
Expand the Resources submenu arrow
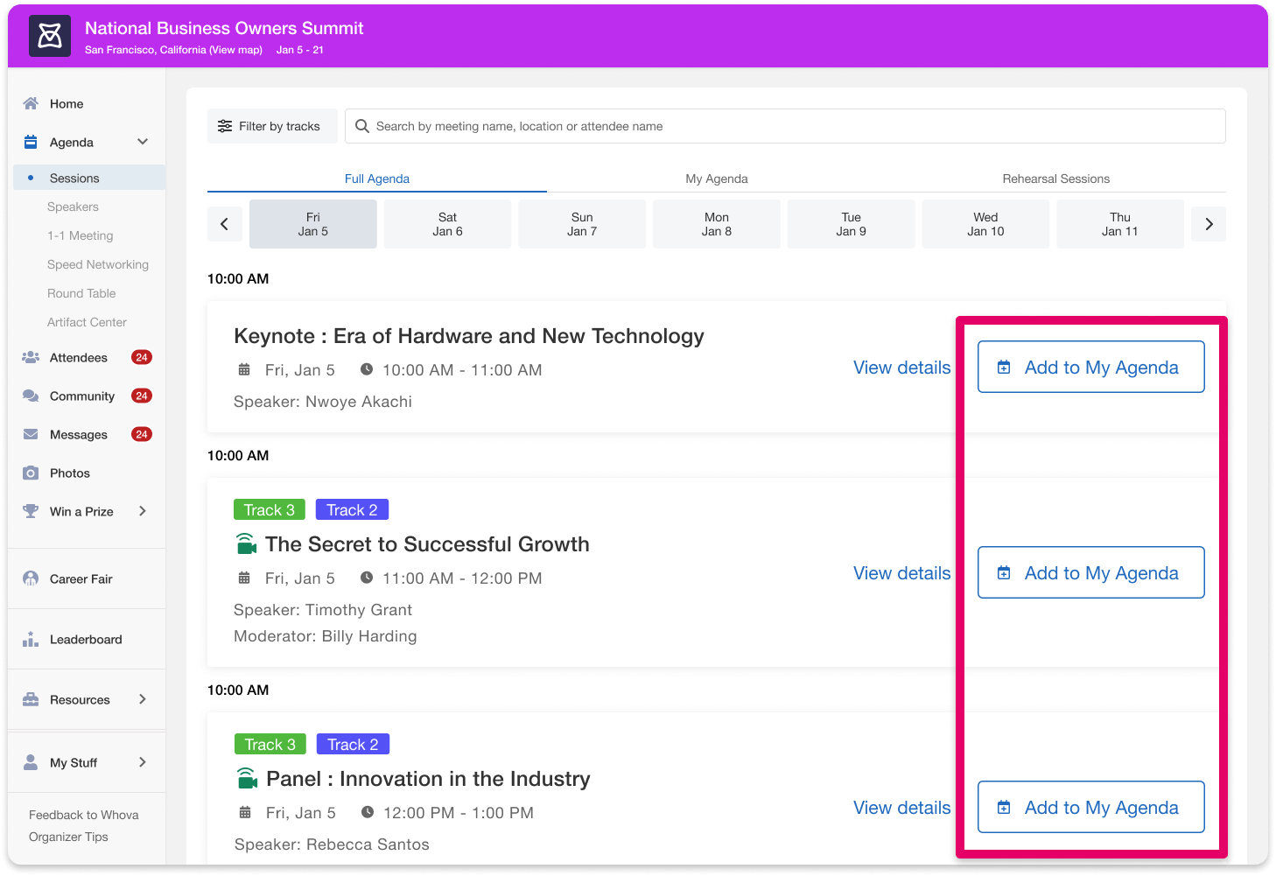coord(143,699)
